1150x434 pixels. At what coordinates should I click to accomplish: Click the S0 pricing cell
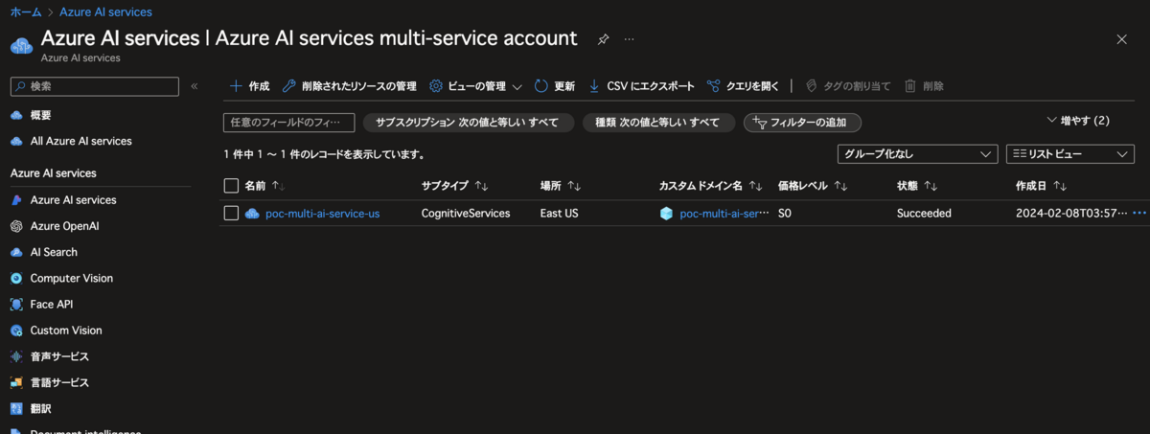click(x=785, y=214)
